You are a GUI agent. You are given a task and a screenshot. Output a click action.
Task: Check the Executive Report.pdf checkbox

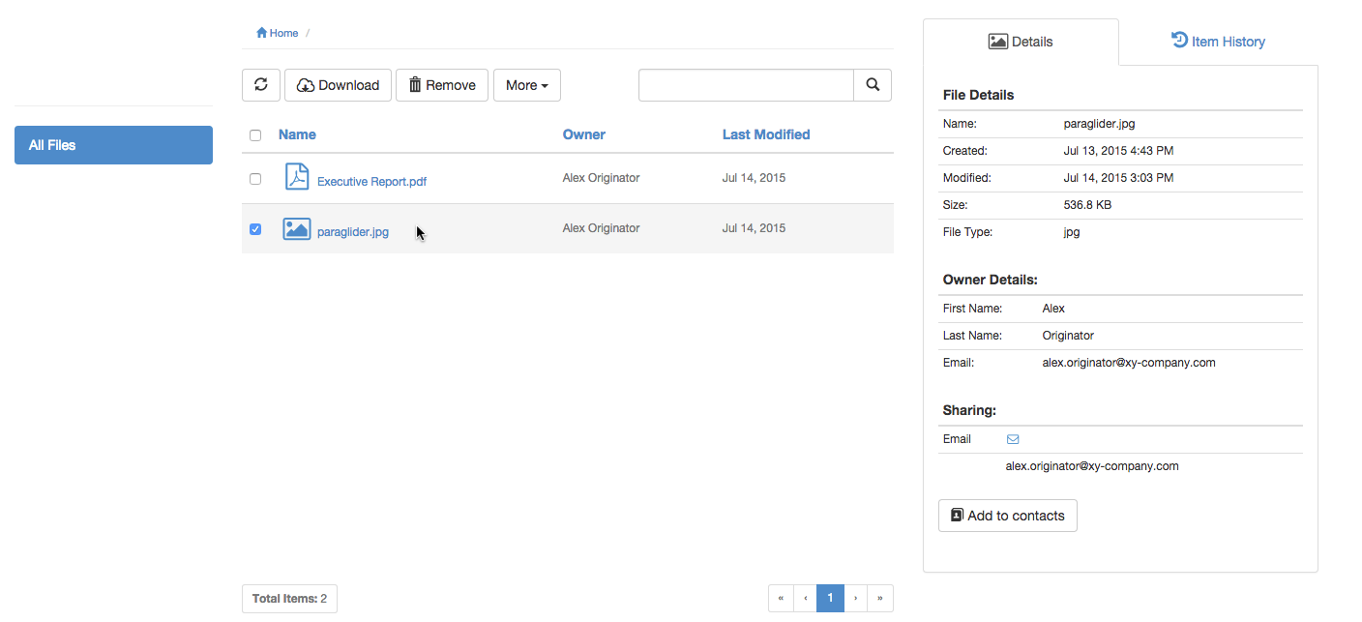click(x=255, y=179)
